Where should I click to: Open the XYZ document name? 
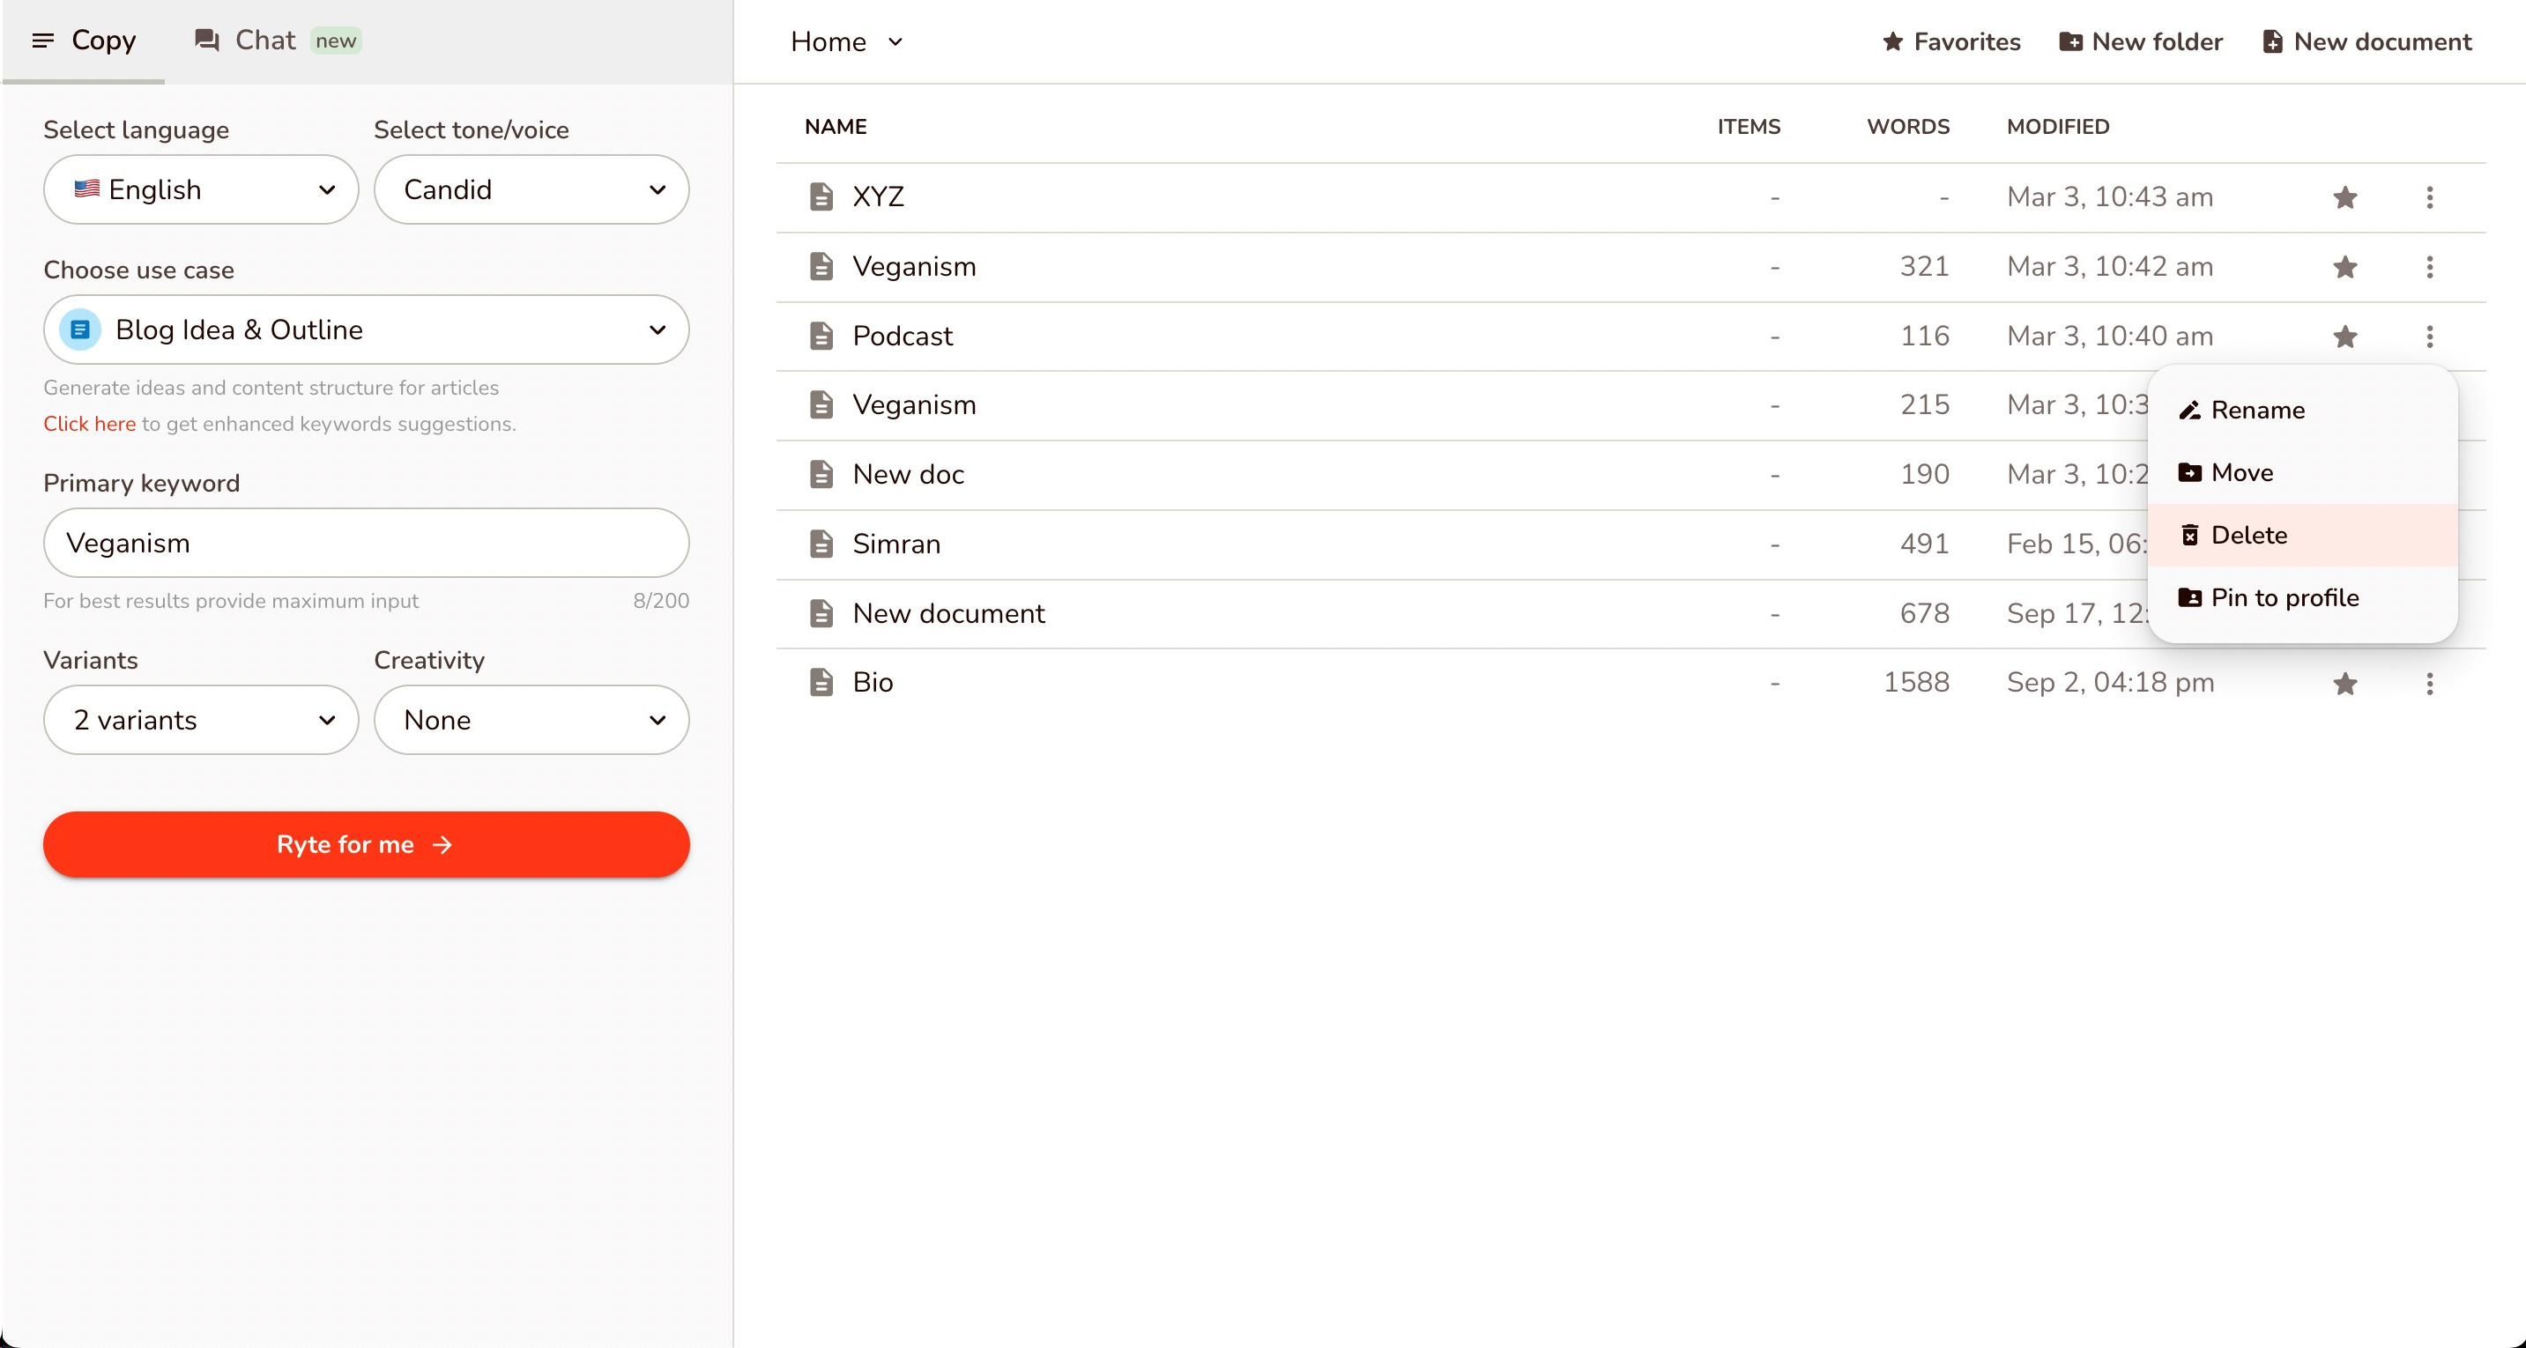(x=878, y=197)
